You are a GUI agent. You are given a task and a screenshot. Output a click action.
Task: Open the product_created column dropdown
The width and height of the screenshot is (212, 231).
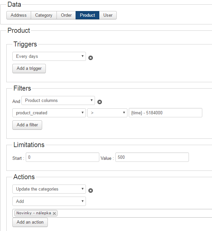coord(49,113)
